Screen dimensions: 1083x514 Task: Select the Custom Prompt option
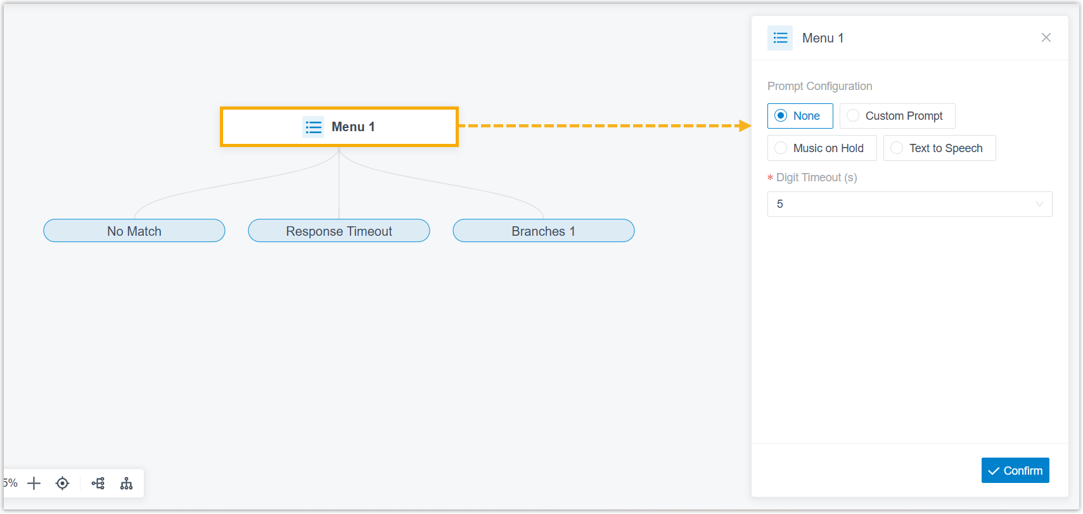[x=897, y=116]
